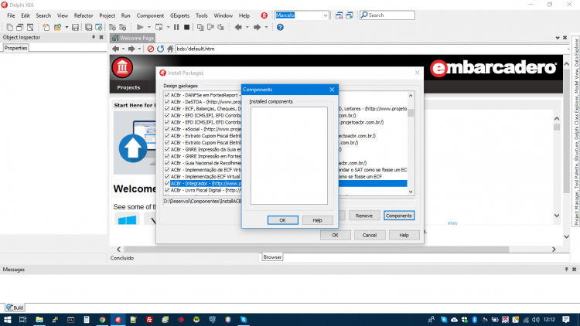
Task: Toggle the ACBr - Livro Fiscal Digital checkbox
Action: 167,190
